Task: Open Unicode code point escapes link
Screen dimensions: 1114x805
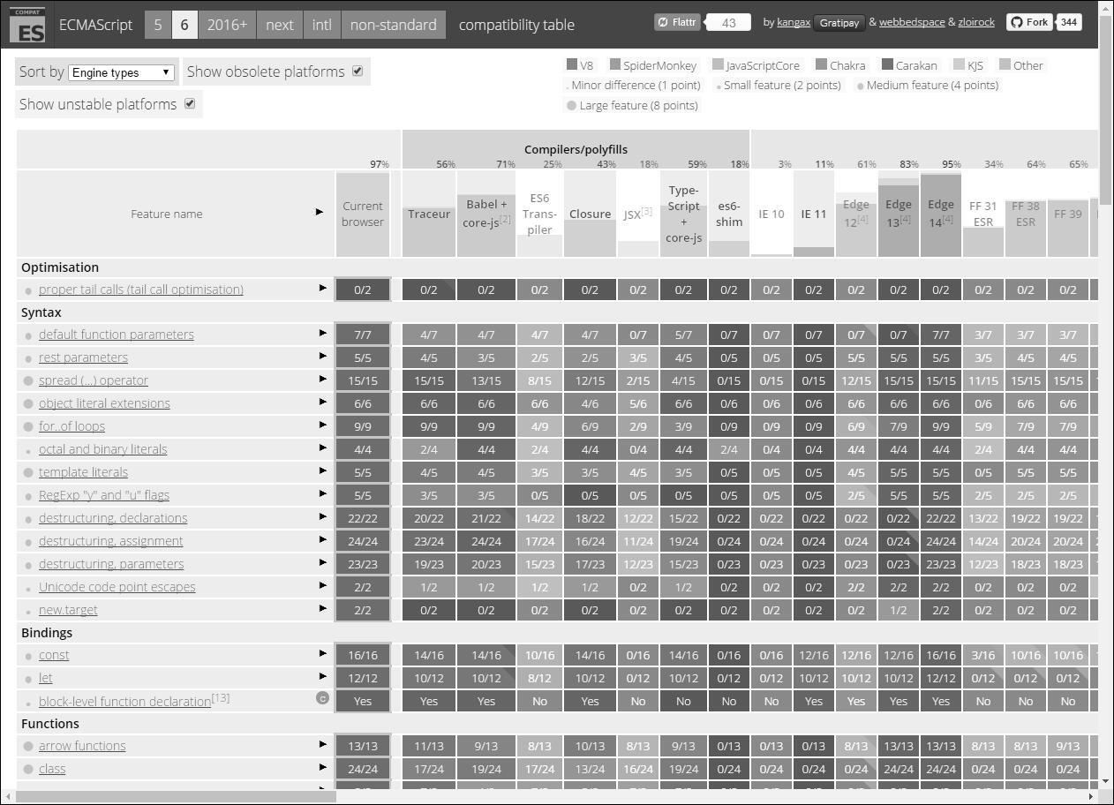Action: coord(117,587)
